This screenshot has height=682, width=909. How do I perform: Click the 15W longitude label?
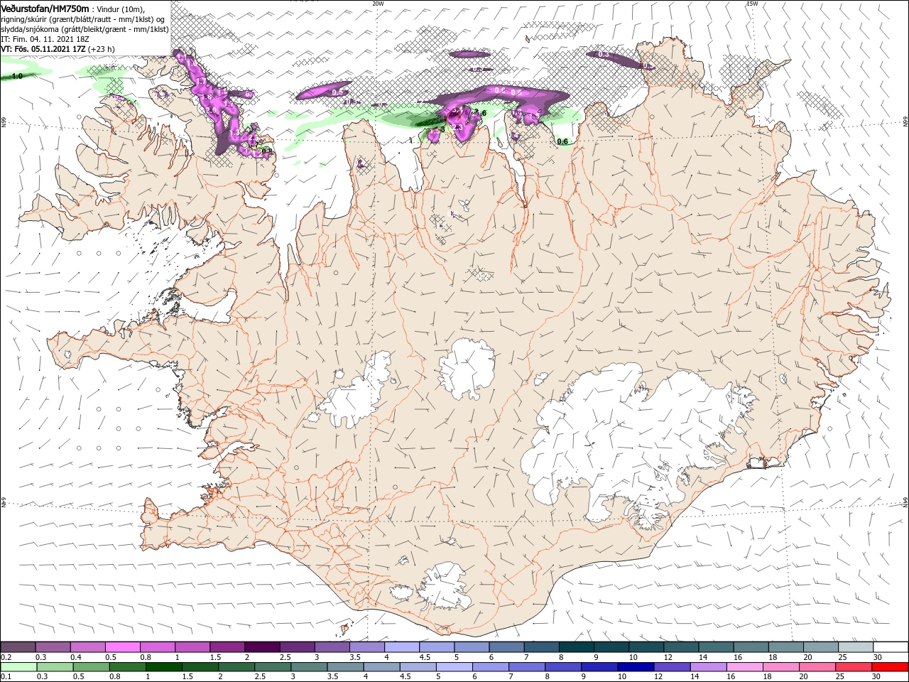[752, 4]
